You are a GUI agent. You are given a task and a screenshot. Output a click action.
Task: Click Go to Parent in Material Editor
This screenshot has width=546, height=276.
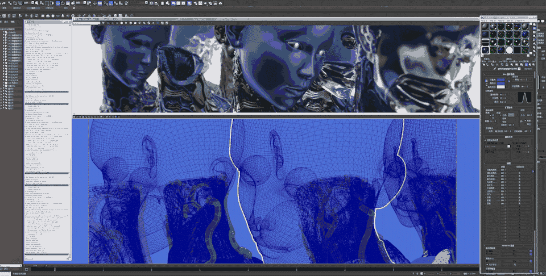(530, 65)
